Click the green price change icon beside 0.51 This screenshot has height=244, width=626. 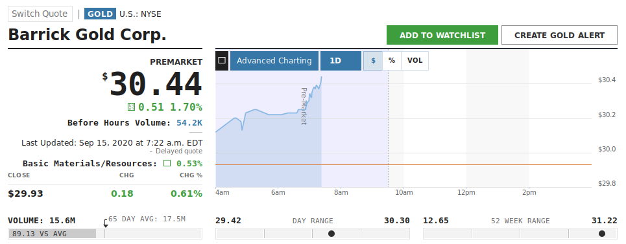coord(131,107)
